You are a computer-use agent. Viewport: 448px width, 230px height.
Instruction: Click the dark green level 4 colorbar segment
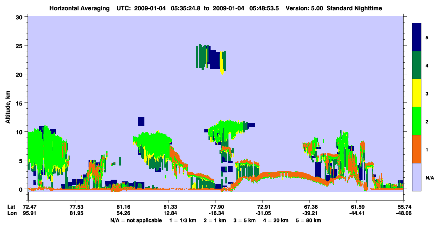click(417, 65)
